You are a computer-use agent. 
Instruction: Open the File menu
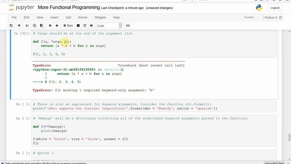(14, 17)
